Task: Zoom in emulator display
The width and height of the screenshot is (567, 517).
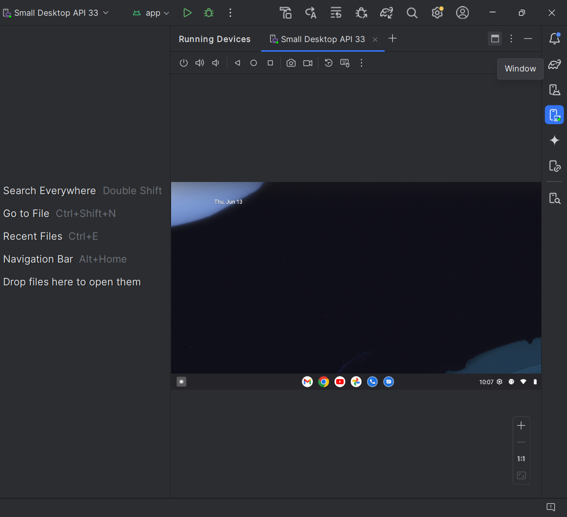Action: [521, 426]
